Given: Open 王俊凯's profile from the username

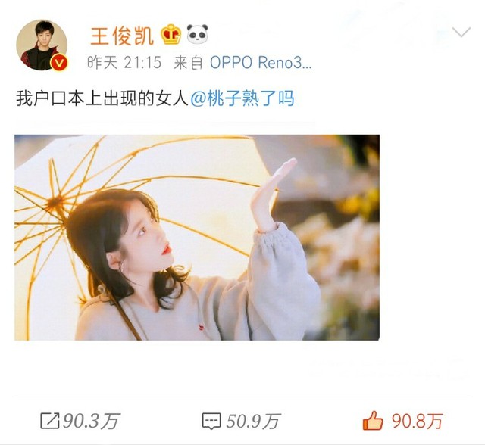Looking at the screenshot, I should pos(122,36).
